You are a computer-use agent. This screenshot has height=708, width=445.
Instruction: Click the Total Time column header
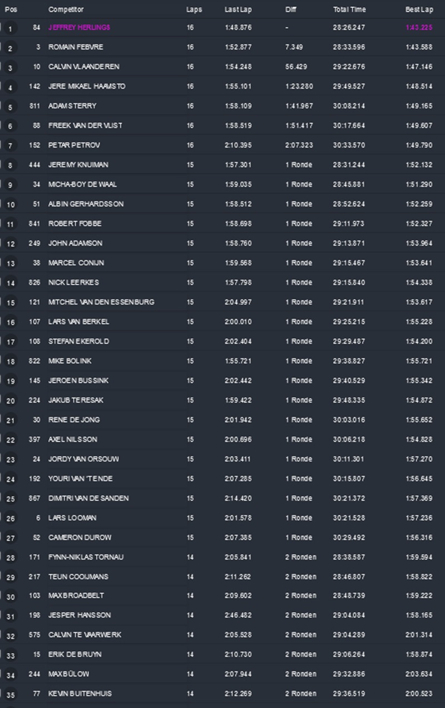[x=349, y=9]
